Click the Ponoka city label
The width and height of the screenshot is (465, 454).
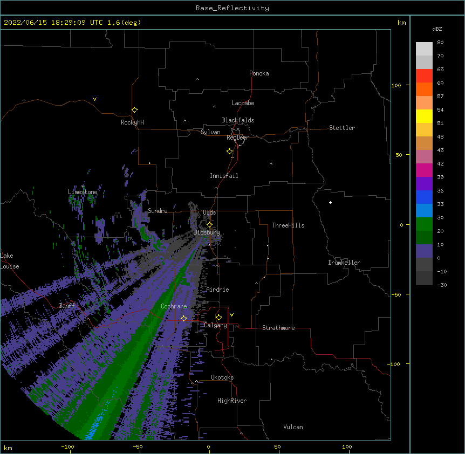click(259, 73)
